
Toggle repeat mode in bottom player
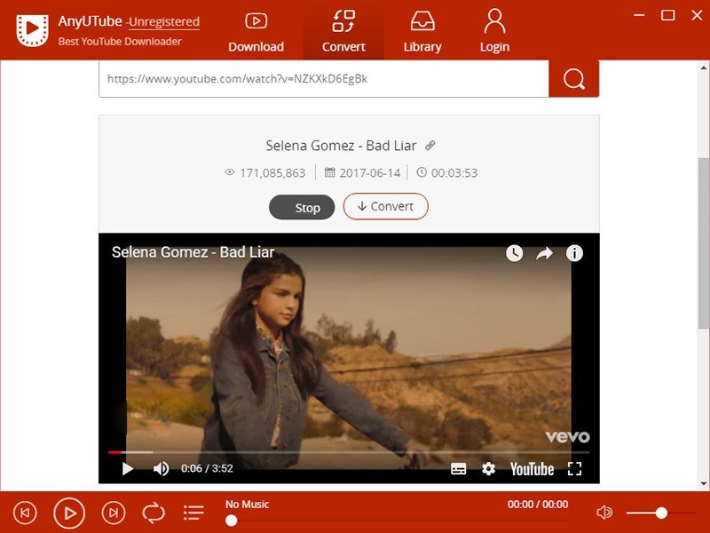pyautogui.click(x=154, y=513)
